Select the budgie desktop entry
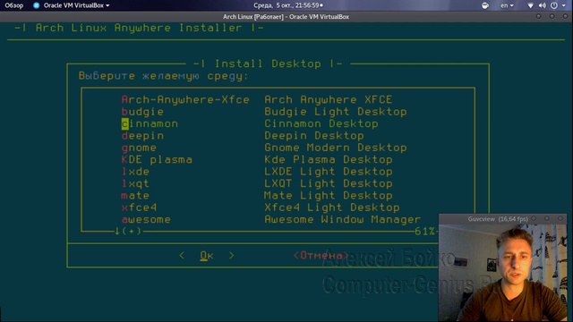Screen dimensions: 573x322 point(142,112)
